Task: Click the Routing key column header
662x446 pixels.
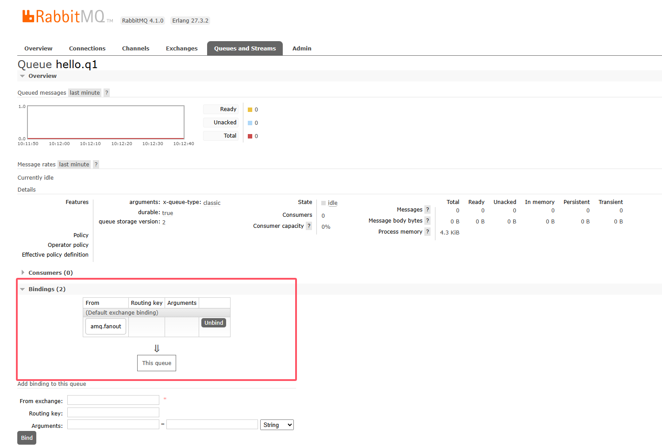Action: [146, 303]
